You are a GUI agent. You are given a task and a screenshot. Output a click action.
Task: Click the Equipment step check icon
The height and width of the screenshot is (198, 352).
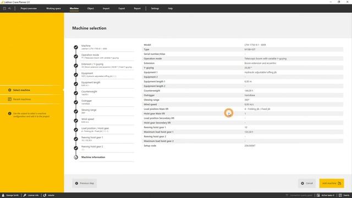click(x=76, y=75)
